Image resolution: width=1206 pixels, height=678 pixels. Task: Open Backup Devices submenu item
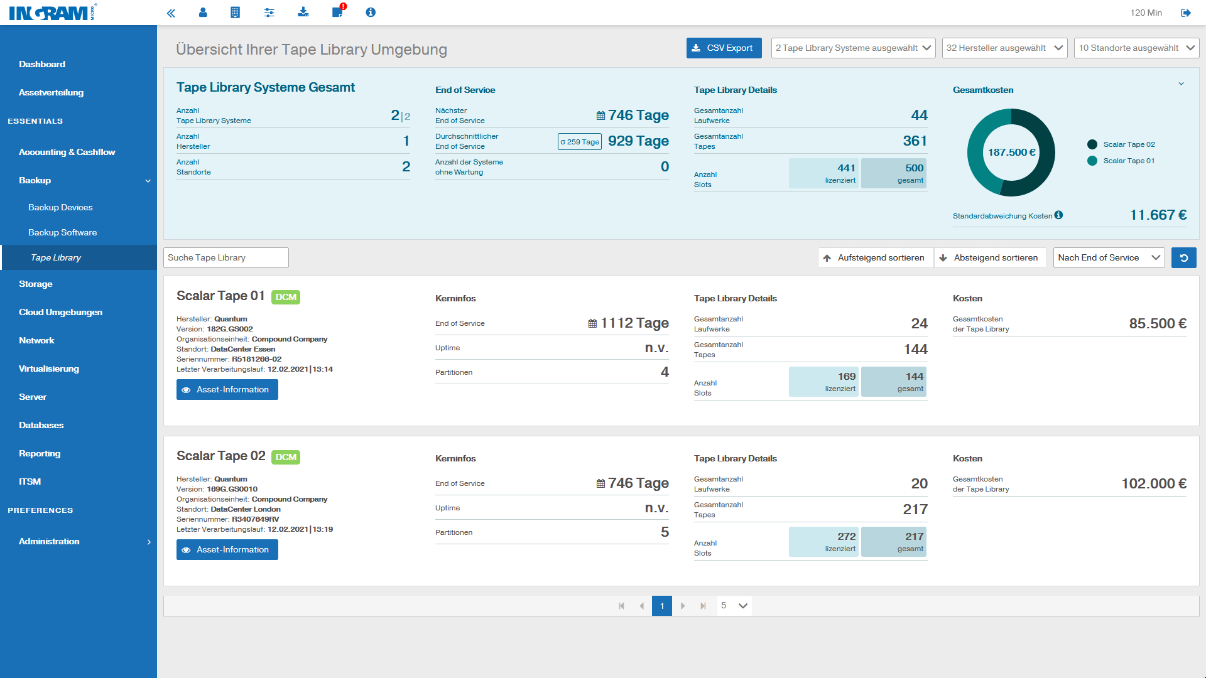[x=60, y=207]
